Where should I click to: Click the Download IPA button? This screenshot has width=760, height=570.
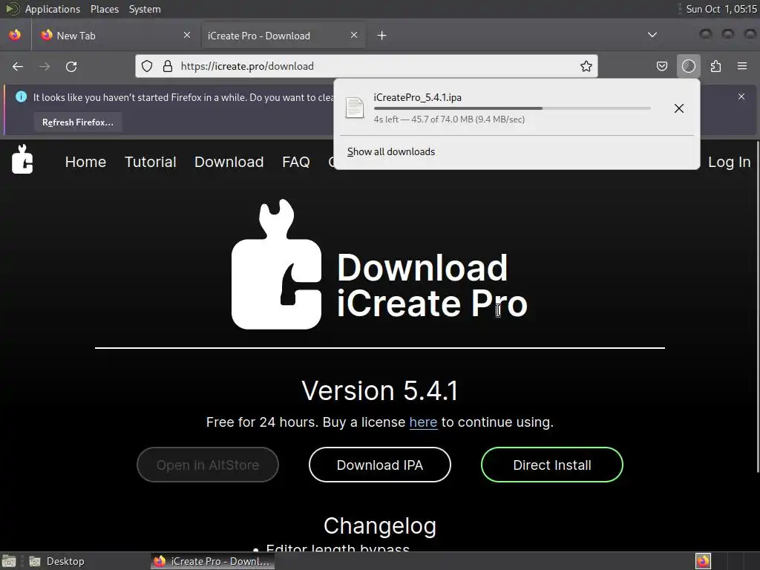point(379,465)
